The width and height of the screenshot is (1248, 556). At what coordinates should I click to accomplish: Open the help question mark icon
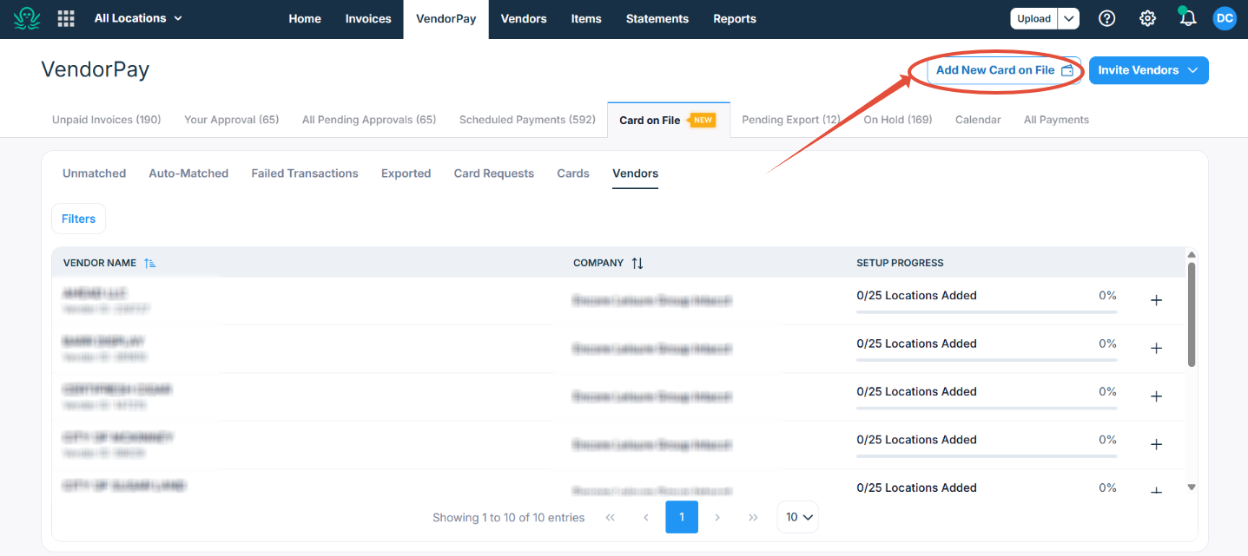[1106, 18]
